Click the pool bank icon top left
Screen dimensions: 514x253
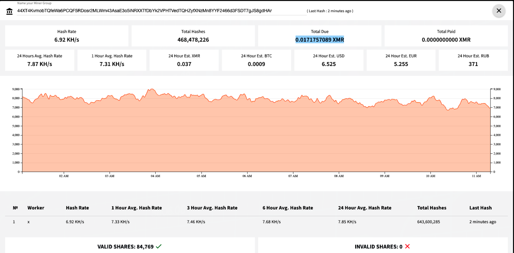[x=9, y=11]
